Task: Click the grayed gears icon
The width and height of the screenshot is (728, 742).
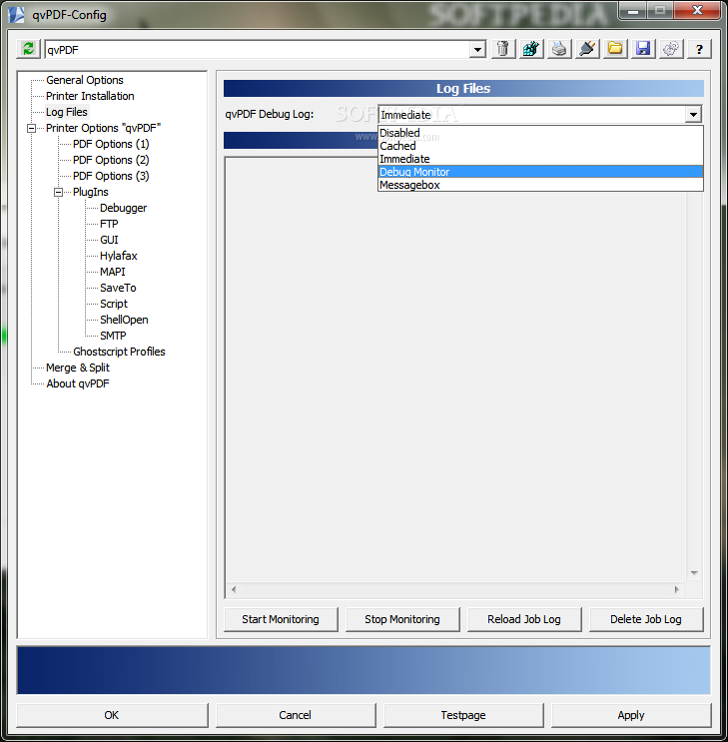Action: [x=671, y=49]
